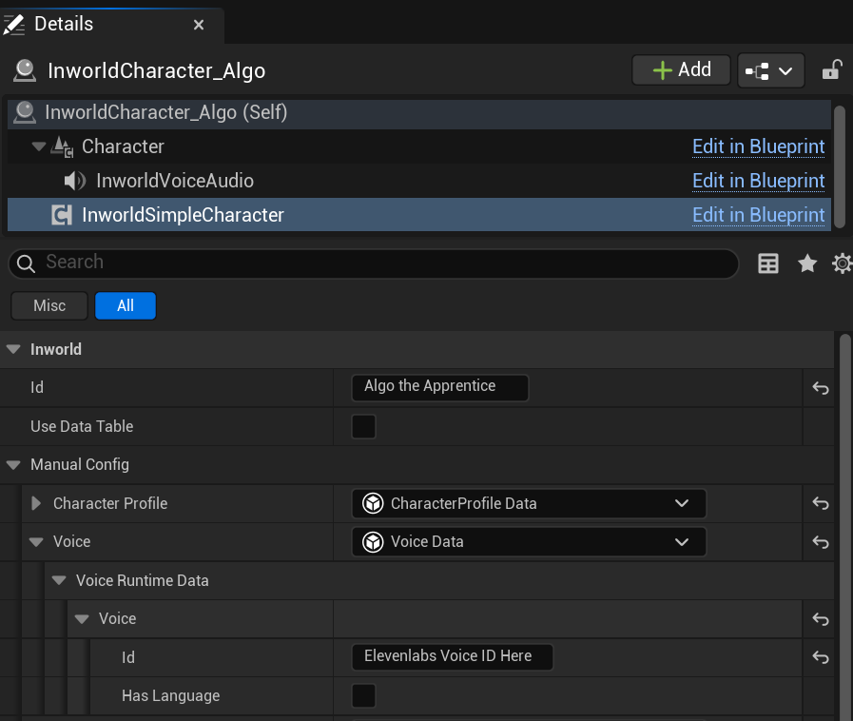Click the Search properties field
Viewport: 853px width, 721px height.
pyautogui.click(x=380, y=263)
